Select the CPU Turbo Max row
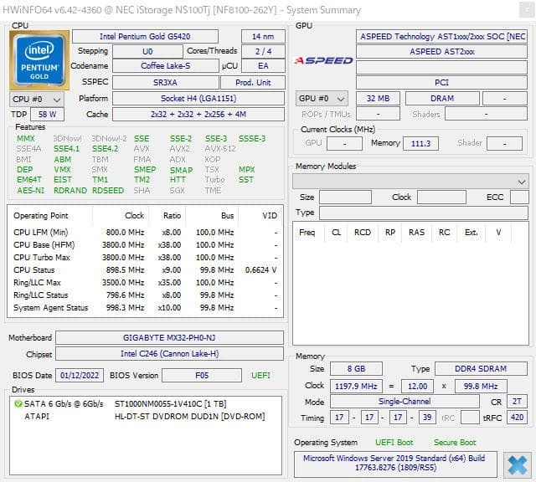This screenshot has height=482, width=536. click(x=145, y=258)
